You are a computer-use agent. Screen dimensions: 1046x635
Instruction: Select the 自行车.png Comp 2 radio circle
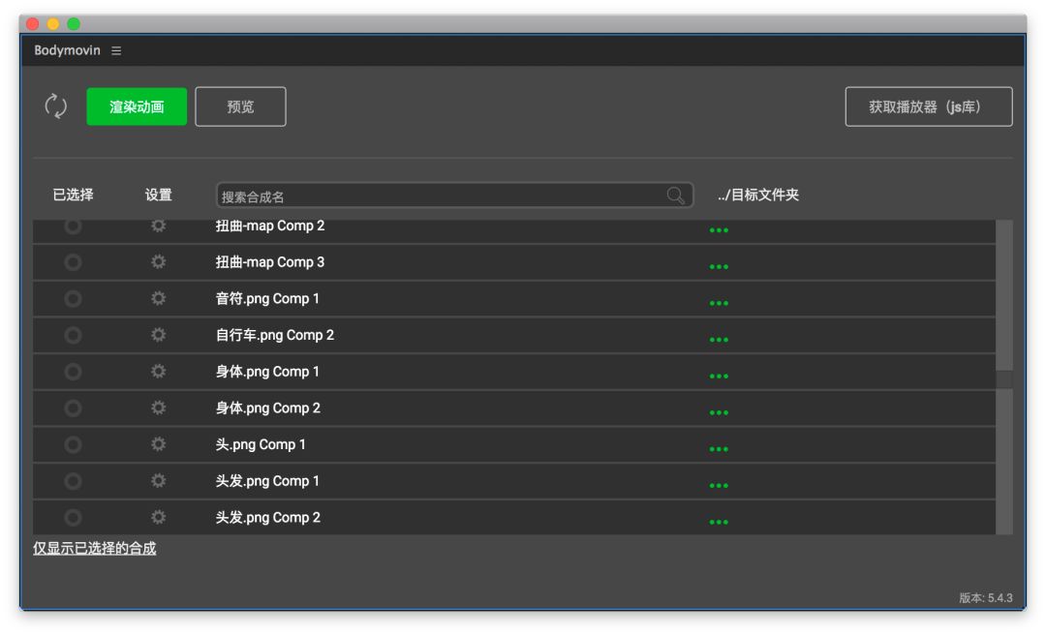(73, 335)
